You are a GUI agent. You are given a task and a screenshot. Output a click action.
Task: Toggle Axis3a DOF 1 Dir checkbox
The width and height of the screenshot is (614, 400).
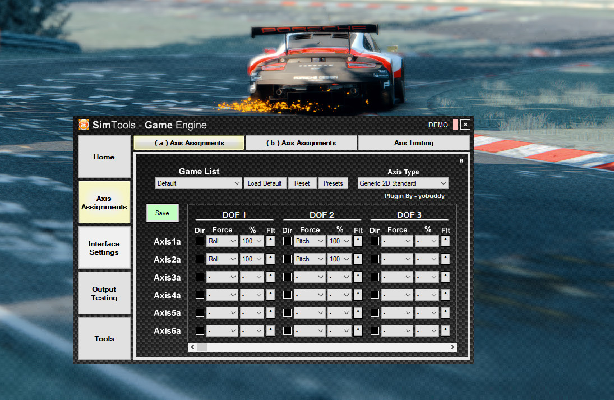pos(200,277)
